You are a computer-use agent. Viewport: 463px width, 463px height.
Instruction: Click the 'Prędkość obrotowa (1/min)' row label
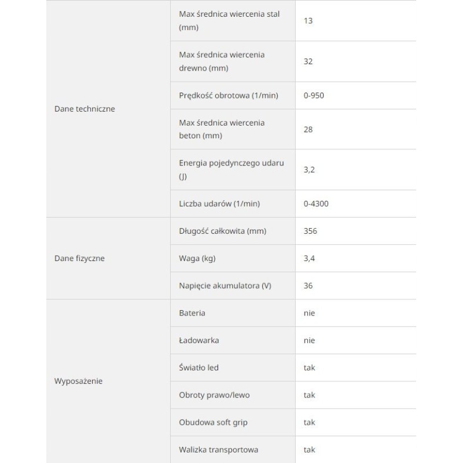click(x=229, y=95)
